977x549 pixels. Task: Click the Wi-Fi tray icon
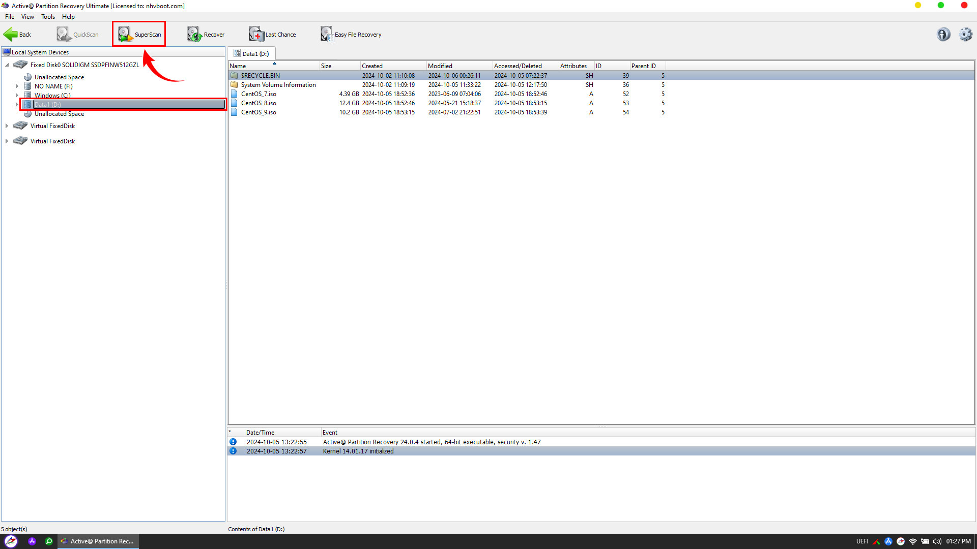point(912,541)
